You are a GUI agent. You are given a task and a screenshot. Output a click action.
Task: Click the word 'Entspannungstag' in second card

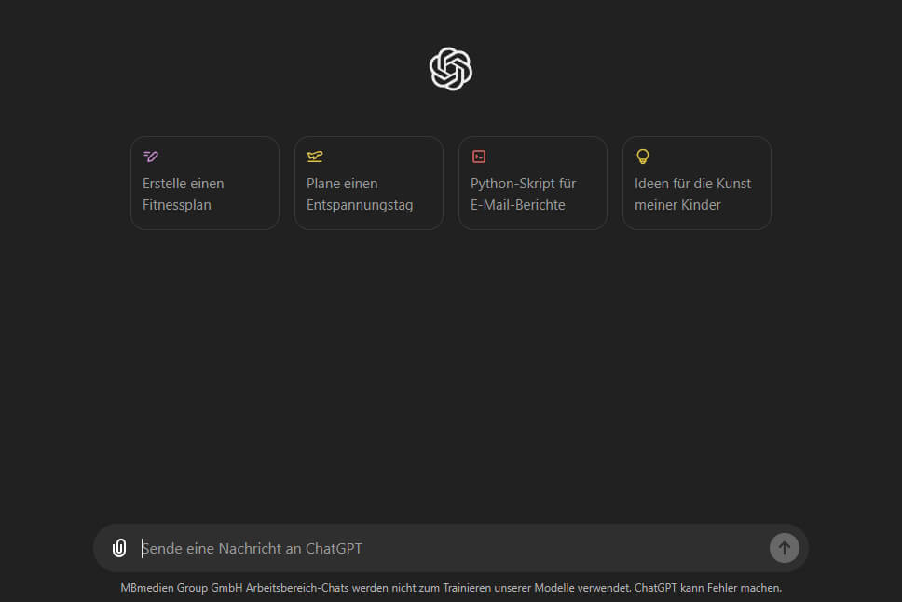pos(360,205)
